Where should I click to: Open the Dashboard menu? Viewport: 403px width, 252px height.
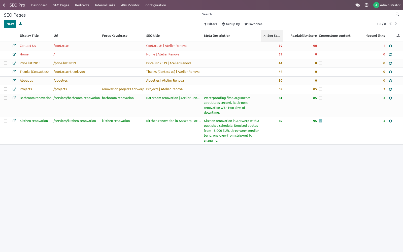pos(39,5)
